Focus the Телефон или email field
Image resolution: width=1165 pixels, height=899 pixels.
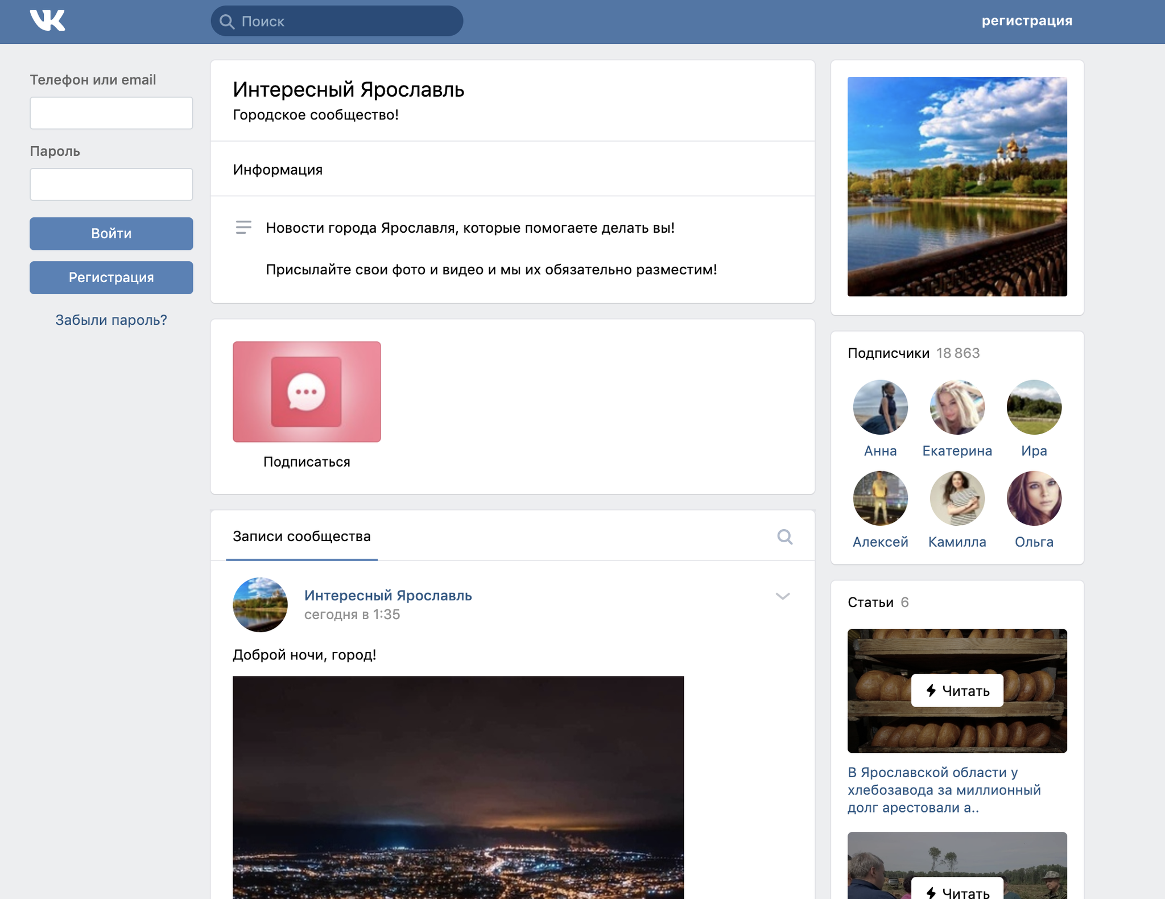click(111, 113)
